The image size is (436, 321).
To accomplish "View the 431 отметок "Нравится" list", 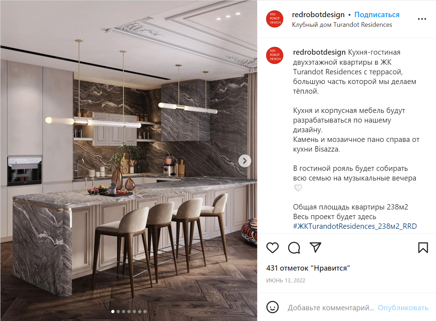I will tap(308, 268).
